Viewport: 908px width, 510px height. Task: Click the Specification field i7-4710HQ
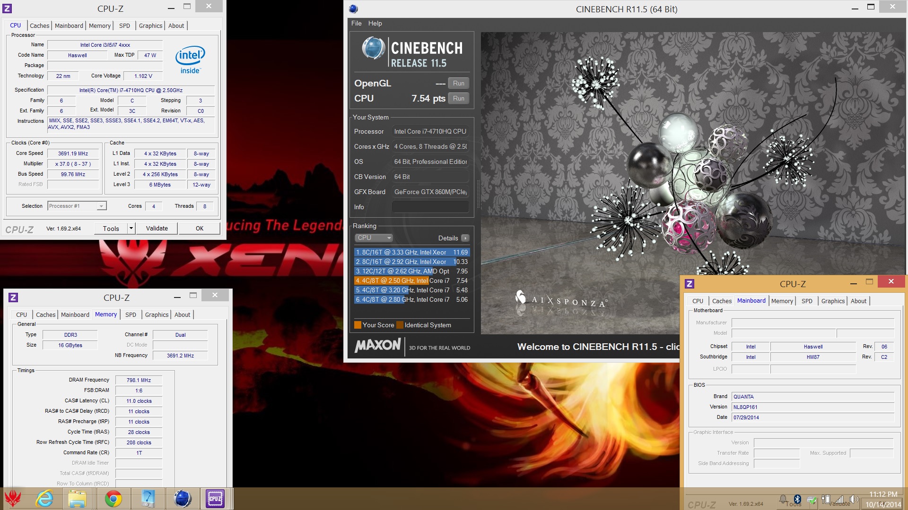click(x=131, y=90)
